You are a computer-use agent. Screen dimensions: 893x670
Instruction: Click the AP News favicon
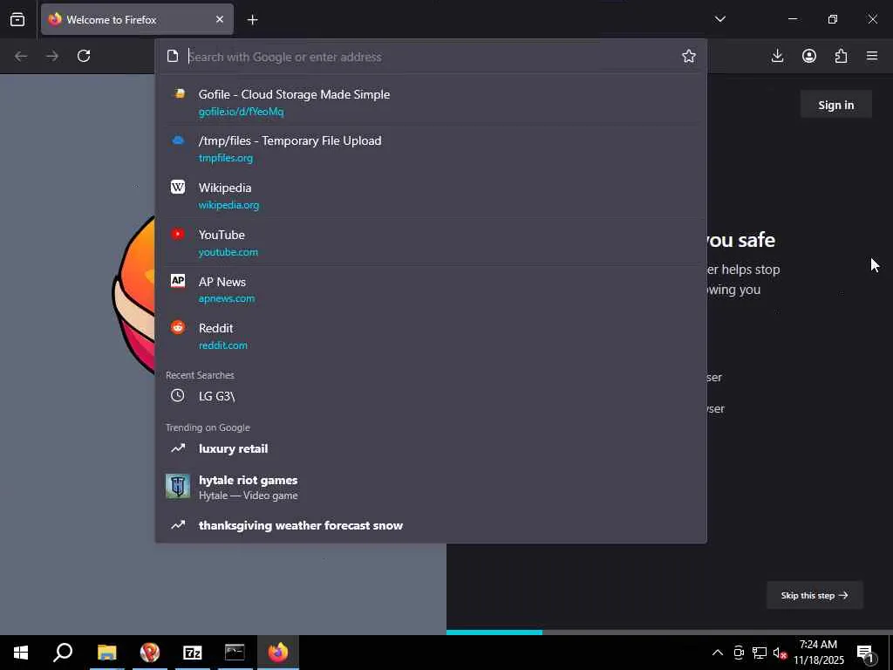coord(178,280)
